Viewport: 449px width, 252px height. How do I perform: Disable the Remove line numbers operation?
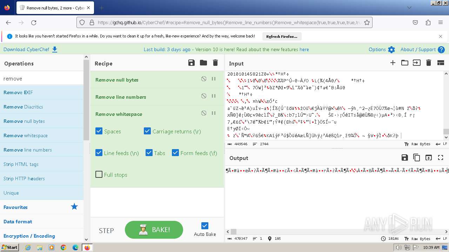[x=204, y=96]
